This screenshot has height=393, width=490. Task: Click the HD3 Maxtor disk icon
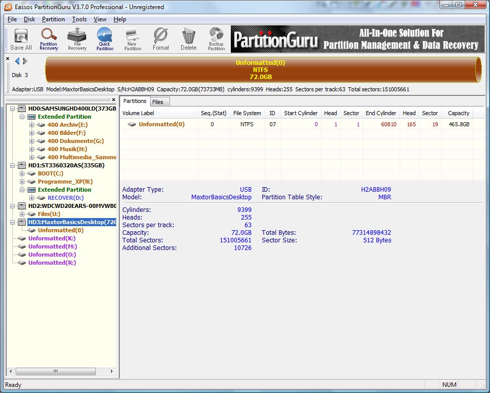click(x=22, y=222)
